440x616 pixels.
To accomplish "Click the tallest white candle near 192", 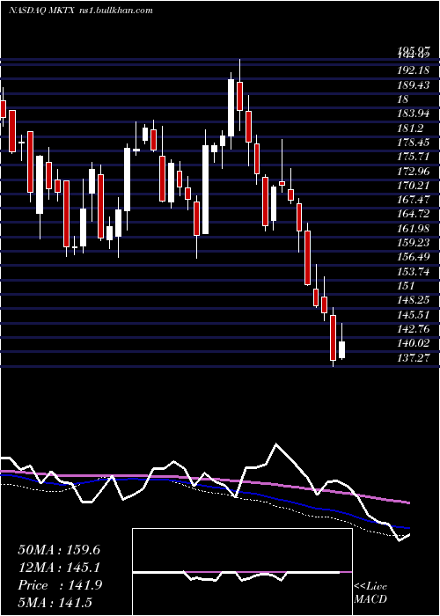I will 231,108.
